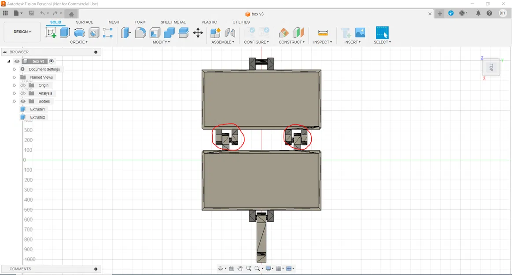Hide the Origin folder using its eye icon
Image resolution: width=512 pixels, height=275 pixels.
click(23, 85)
